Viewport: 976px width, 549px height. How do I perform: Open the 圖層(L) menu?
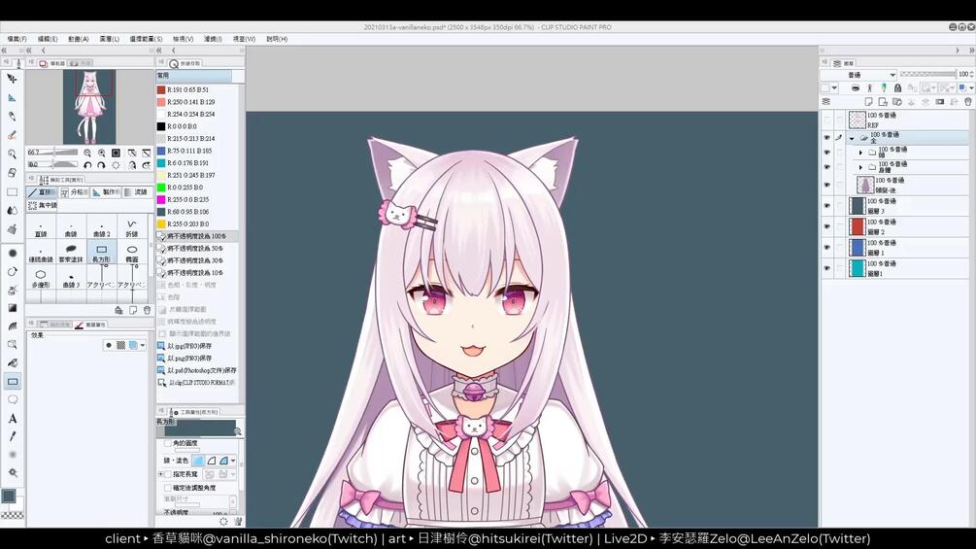click(109, 39)
